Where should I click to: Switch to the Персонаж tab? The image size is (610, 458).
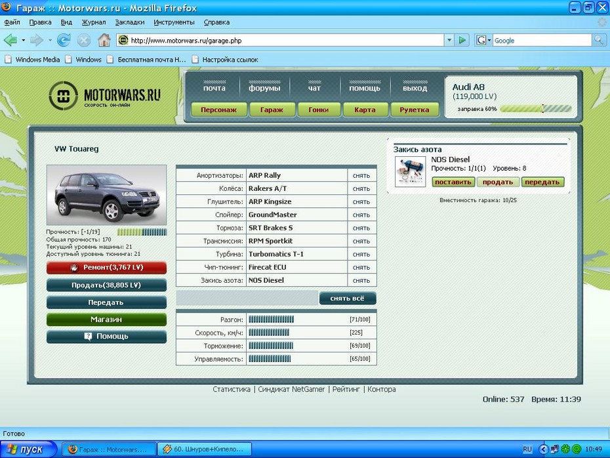[x=219, y=110]
